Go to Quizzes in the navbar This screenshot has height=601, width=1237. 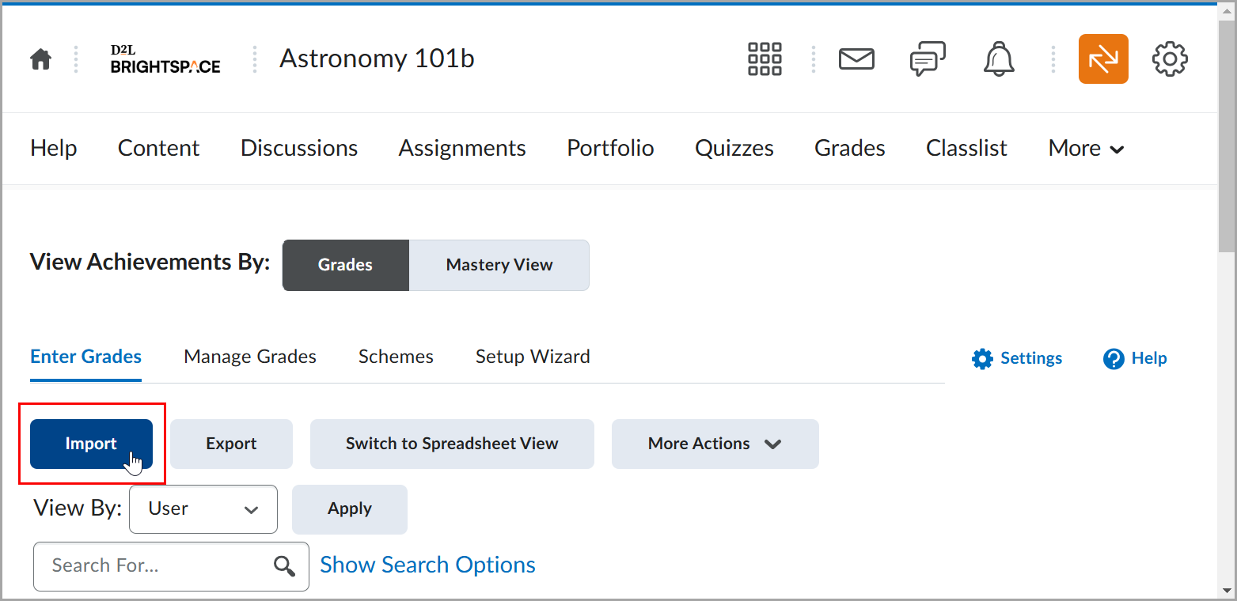click(x=734, y=149)
